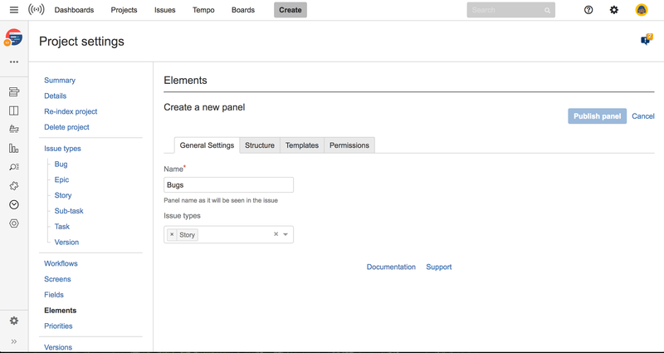The height and width of the screenshot is (353, 664).
Task: Switch to the Permissions tab
Action: coord(349,145)
